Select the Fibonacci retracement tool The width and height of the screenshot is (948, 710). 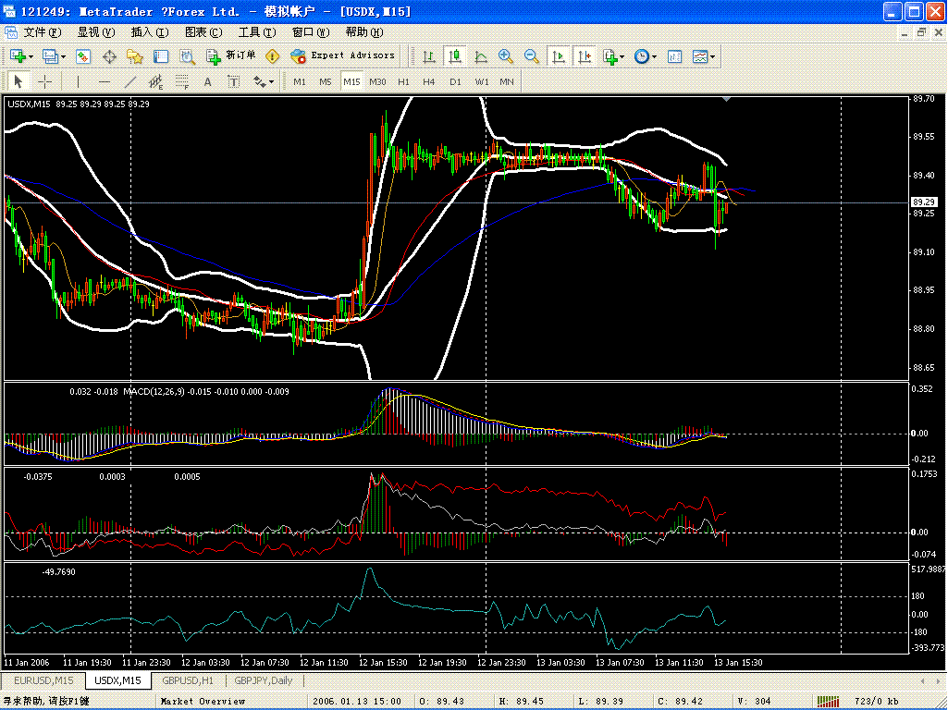pyautogui.click(x=181, y=81)
